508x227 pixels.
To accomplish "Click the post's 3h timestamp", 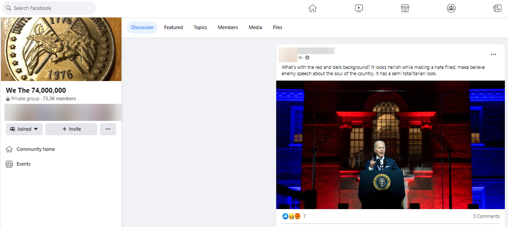I will [300, 58].
